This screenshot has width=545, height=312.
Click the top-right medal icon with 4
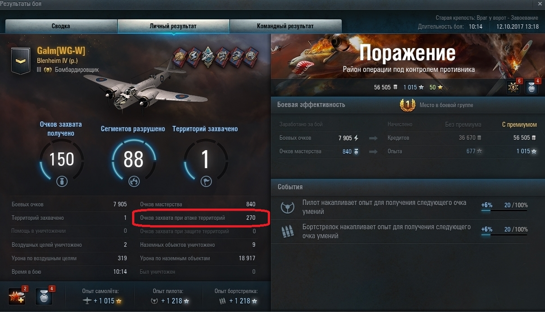point(532,87)
